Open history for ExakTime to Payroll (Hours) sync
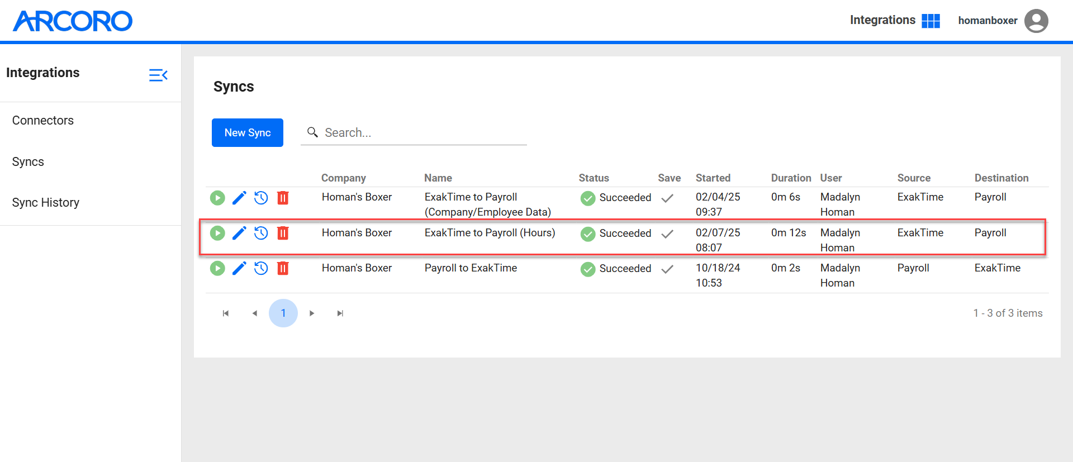 click(261, 233)
